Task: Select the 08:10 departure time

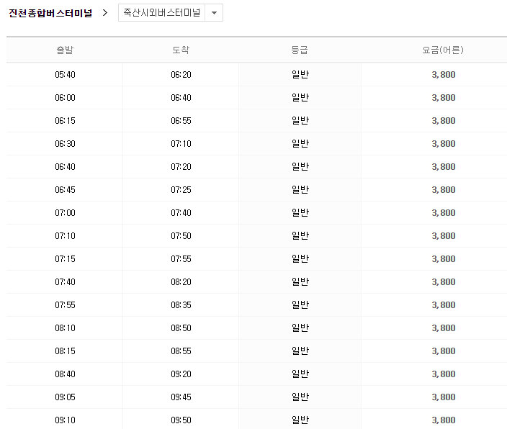Action: click(65, 328)
